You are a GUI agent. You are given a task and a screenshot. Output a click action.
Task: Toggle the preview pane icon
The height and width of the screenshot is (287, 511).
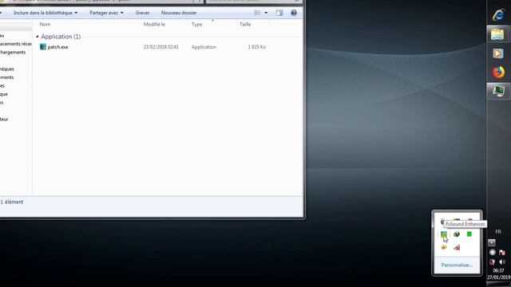(x=279, y=13)
